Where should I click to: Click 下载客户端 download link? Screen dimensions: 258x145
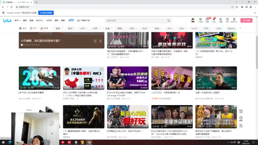point(84,20)
